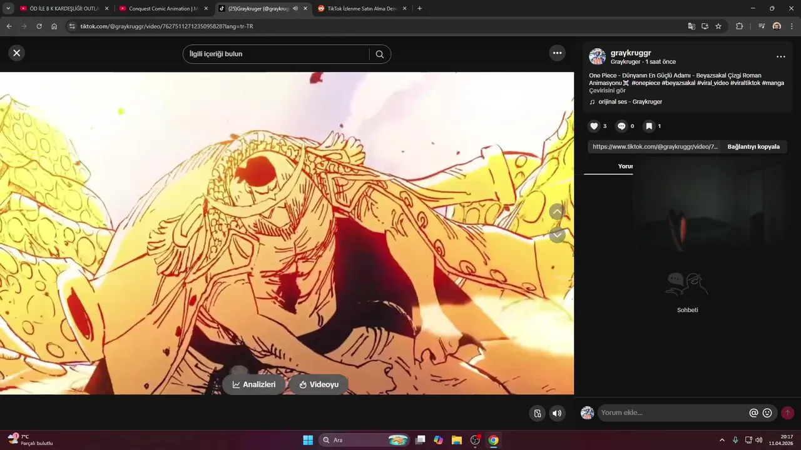Click the tiktok.com address bar URL
Screen dimensions: 801x450
pos(166,26)
